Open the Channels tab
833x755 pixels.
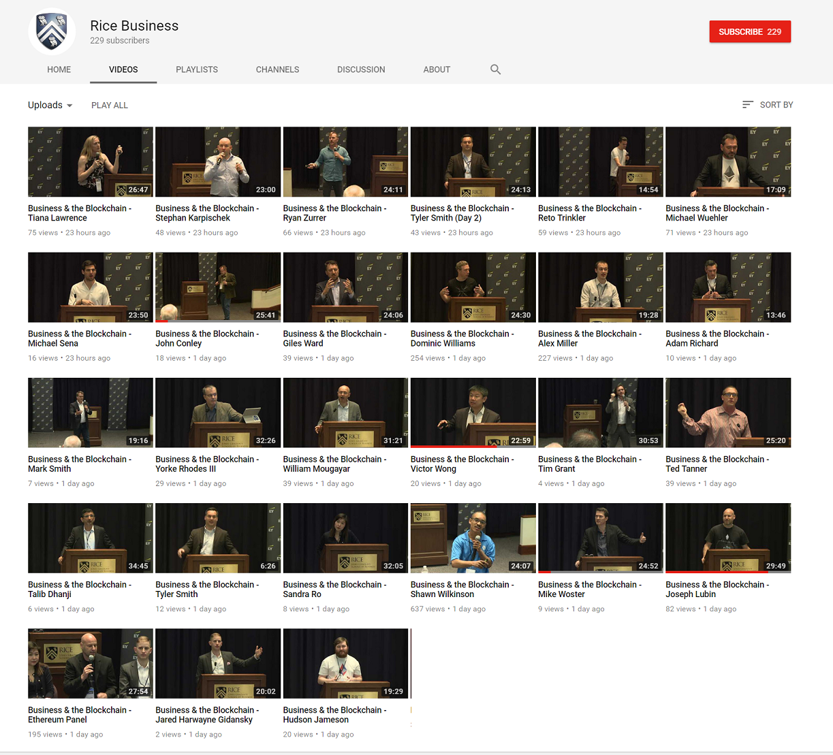click(x=277, y=69)
